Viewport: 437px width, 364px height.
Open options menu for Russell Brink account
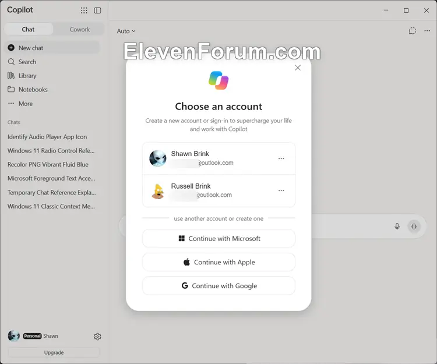(x=281, y=190)
